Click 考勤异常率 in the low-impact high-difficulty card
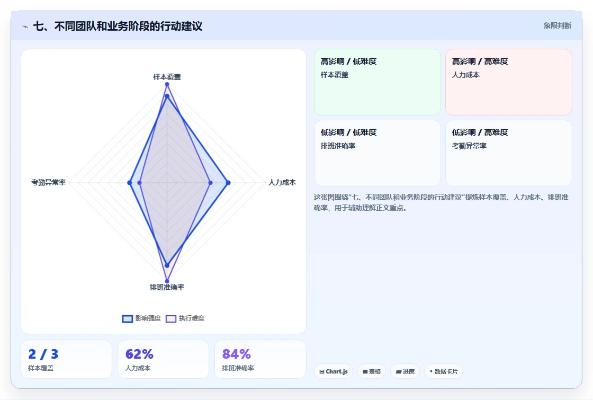 [x=469, y=146]
